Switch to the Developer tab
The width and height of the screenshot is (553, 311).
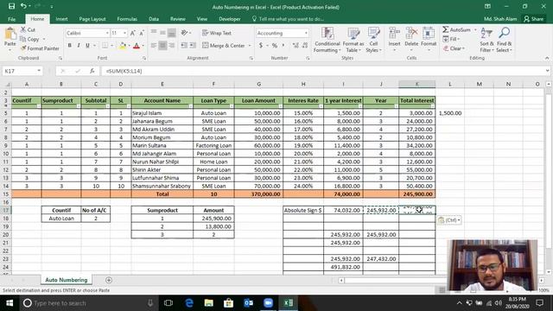tap(230, 19)
